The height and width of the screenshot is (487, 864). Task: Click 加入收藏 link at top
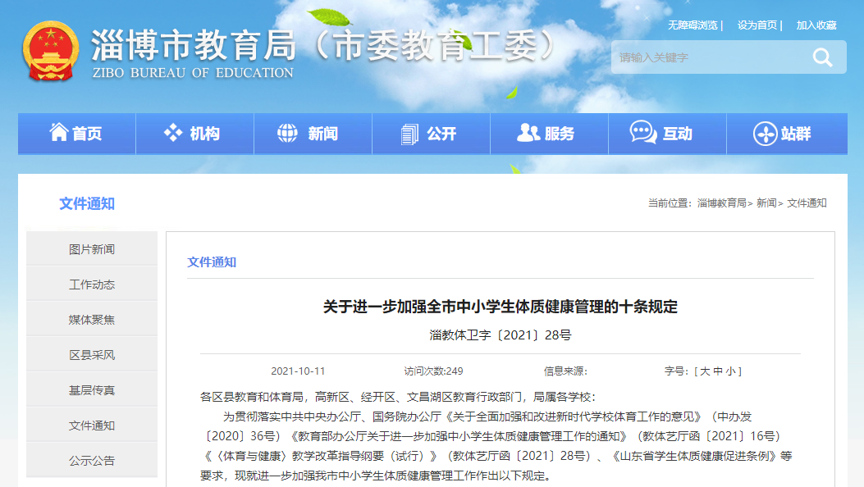816,25
